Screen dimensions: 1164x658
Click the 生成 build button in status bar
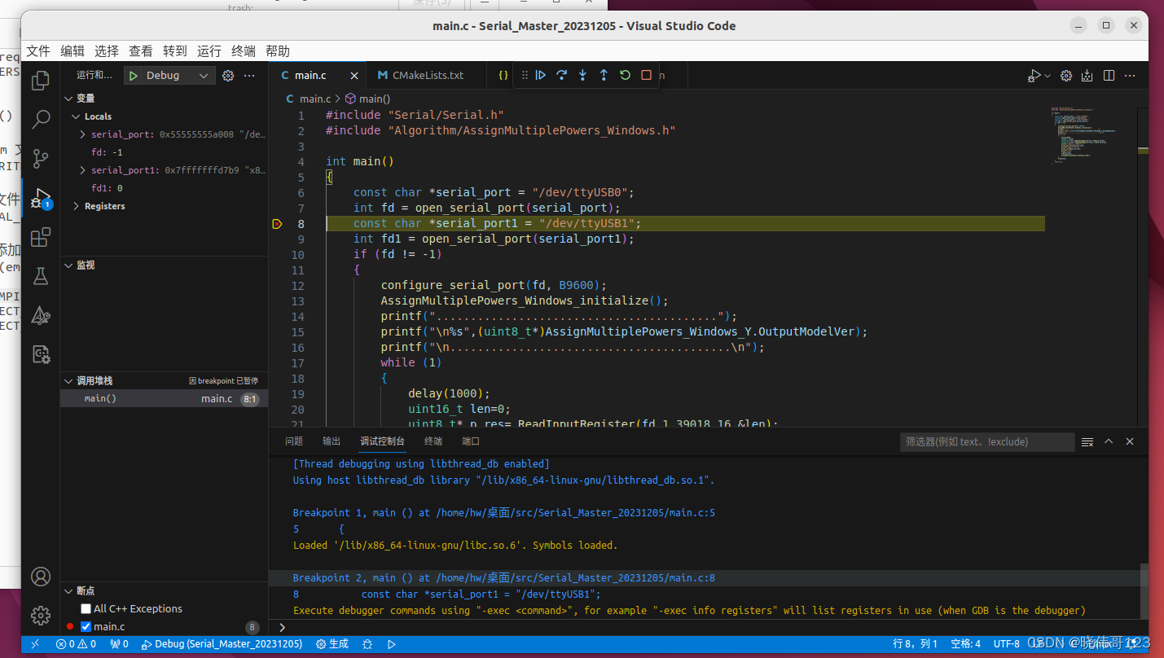click(x=332, y=643)
